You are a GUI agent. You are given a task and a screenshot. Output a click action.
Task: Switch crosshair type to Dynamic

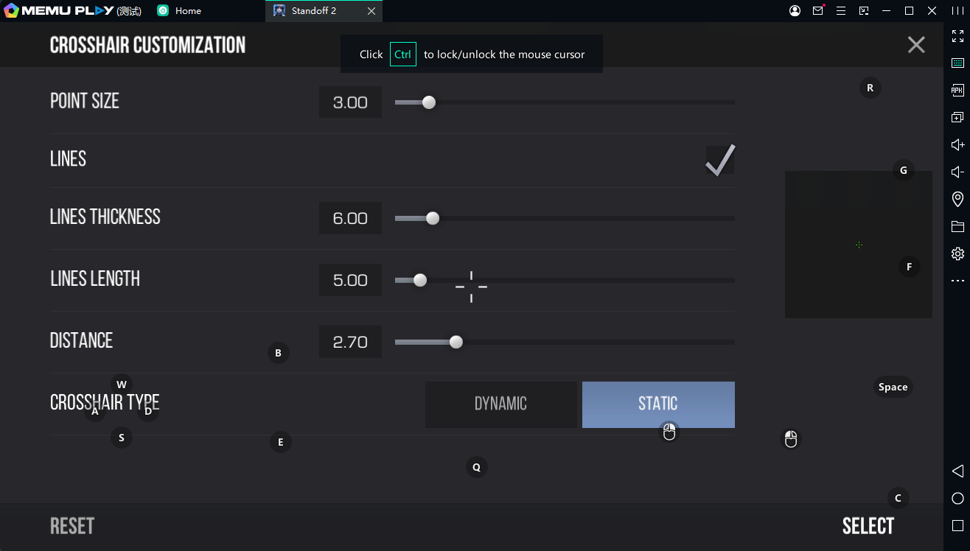[500, 404]
